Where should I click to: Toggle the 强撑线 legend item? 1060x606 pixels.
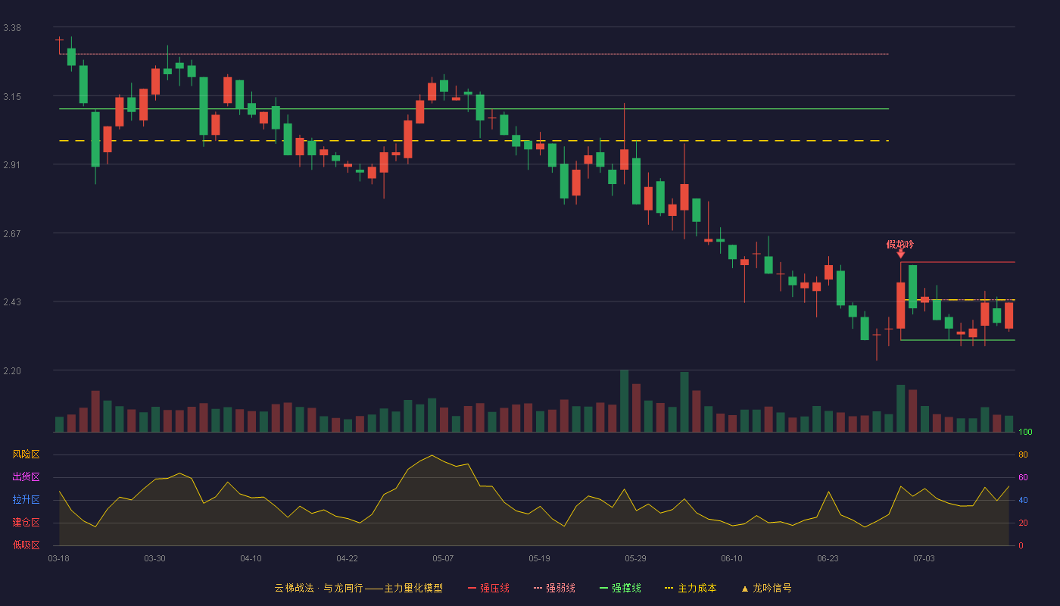point(620,588)
